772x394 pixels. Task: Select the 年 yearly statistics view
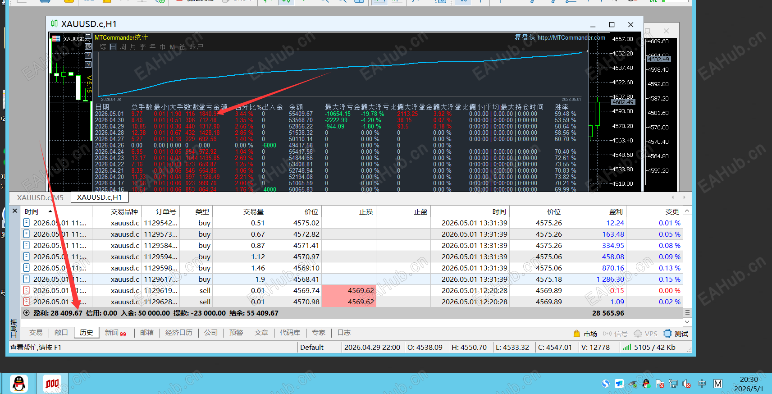152,47
